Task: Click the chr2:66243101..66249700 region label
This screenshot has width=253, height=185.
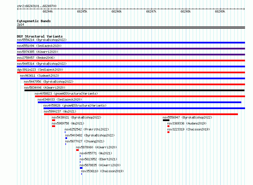Action: pyautogui.click(x=37, y=6)
